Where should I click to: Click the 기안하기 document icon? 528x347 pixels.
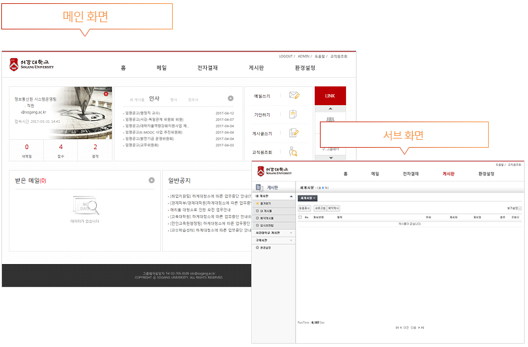(292, 114)
